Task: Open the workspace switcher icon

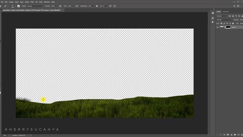Action: (x=238, y=6)
